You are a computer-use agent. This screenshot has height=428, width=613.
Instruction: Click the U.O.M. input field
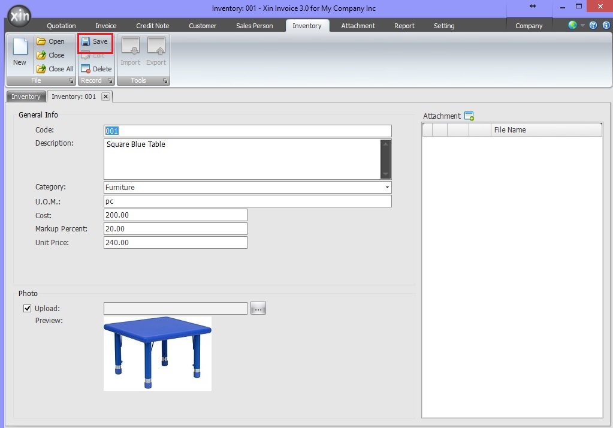248,201
